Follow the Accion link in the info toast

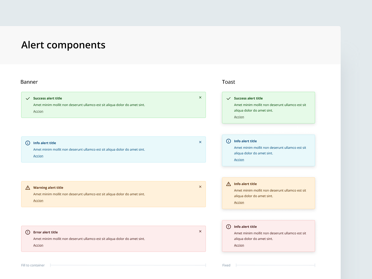(x=239, y=160)
